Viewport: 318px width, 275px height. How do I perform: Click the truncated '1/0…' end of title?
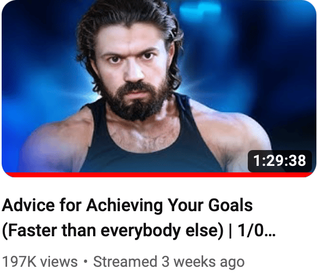click(x=256, y=231)
